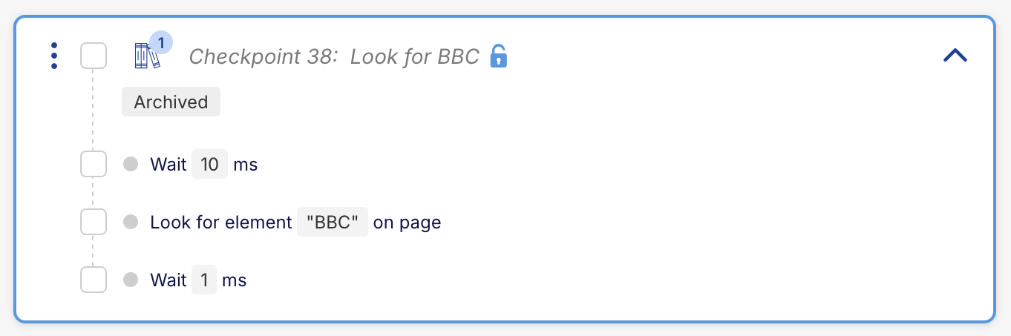Click the blue "1" badge
Image resolution: width=1011 pixels, height=336 pixels.
(161, 43)
